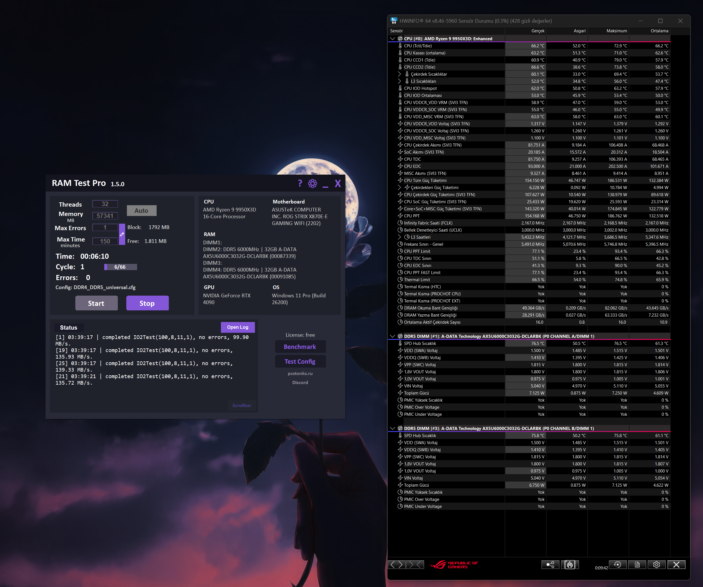This screenshot has height=587, width=703.
Task: Click clock icon on Thermal Limit row
Action: coord(400,279)
